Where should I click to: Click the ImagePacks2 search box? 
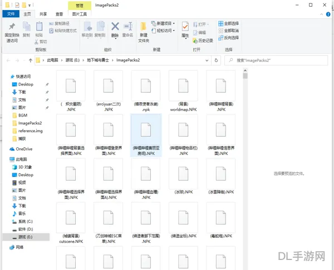point(276,61)
